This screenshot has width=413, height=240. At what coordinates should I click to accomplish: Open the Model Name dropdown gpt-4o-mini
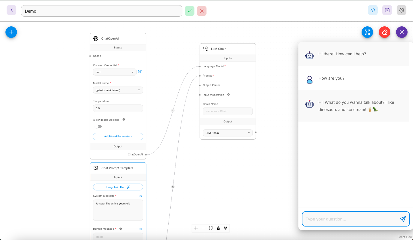tap(118, 90)
